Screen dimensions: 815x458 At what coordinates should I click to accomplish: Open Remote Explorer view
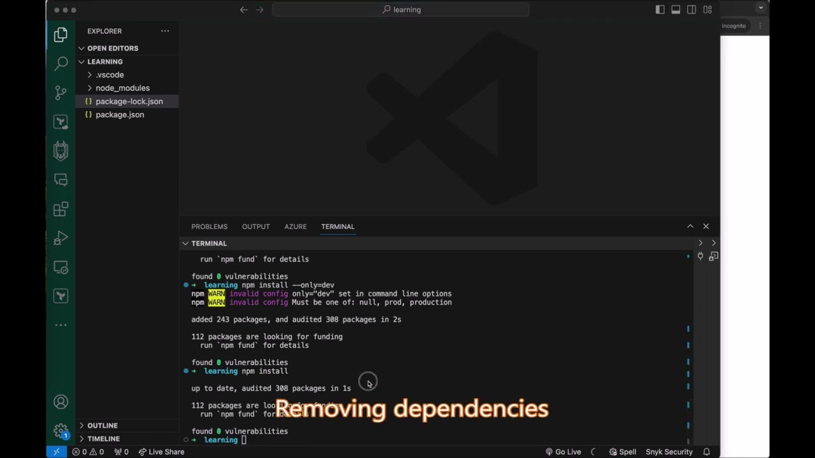point(60,267)
